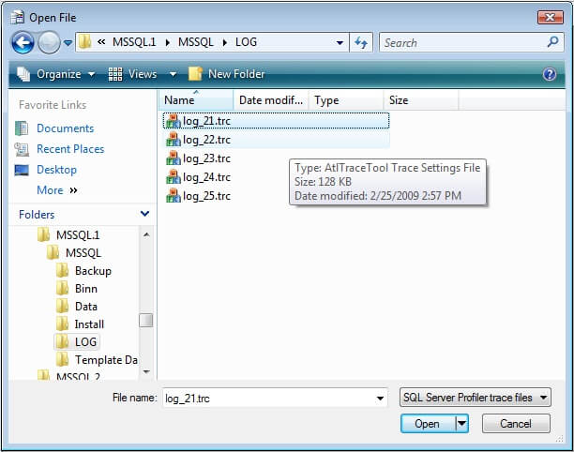
Task: Go back with the Back arrow button
Action: coord(23,43)
